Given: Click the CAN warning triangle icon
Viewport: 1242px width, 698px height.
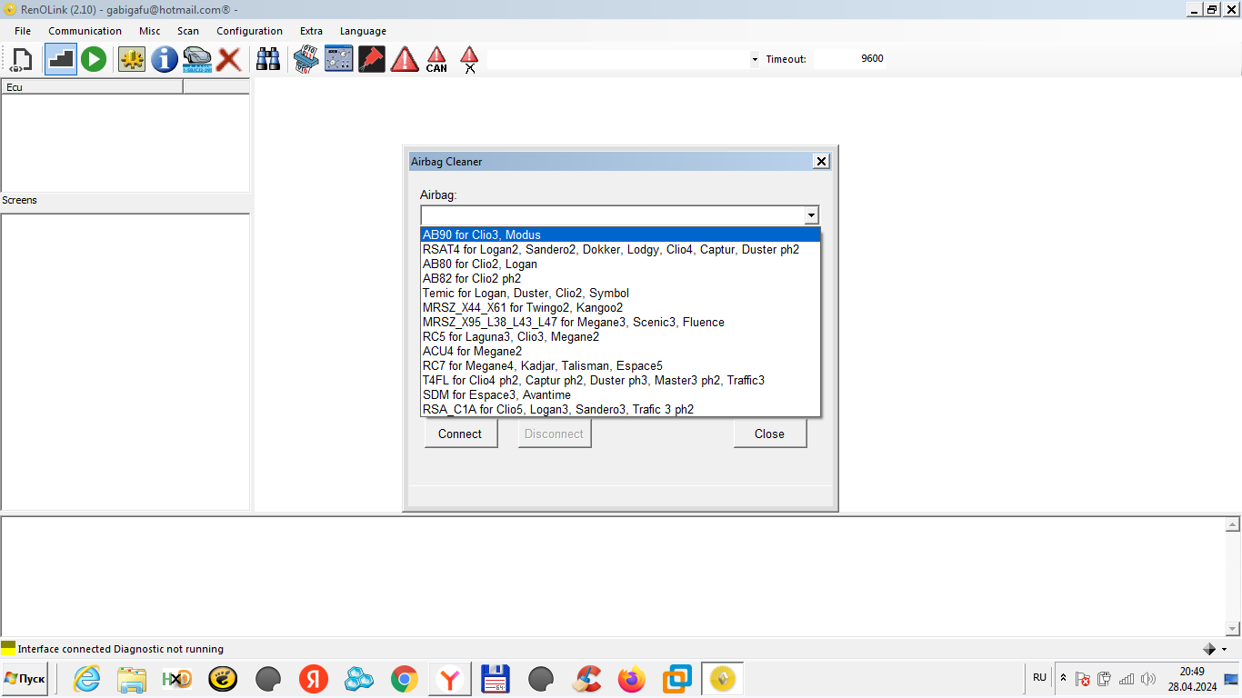Looking at the screenshot, I should pos(437,60).
